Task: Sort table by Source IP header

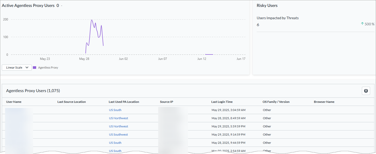Action: click(166, 102)
